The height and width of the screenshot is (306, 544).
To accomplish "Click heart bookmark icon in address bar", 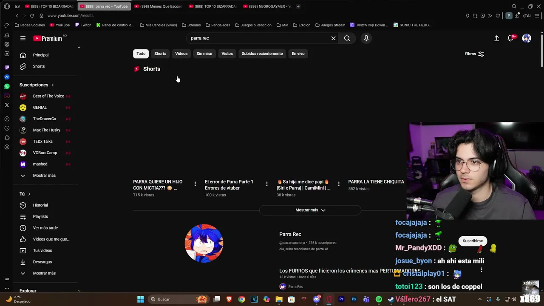I will (x=498, y=16).
